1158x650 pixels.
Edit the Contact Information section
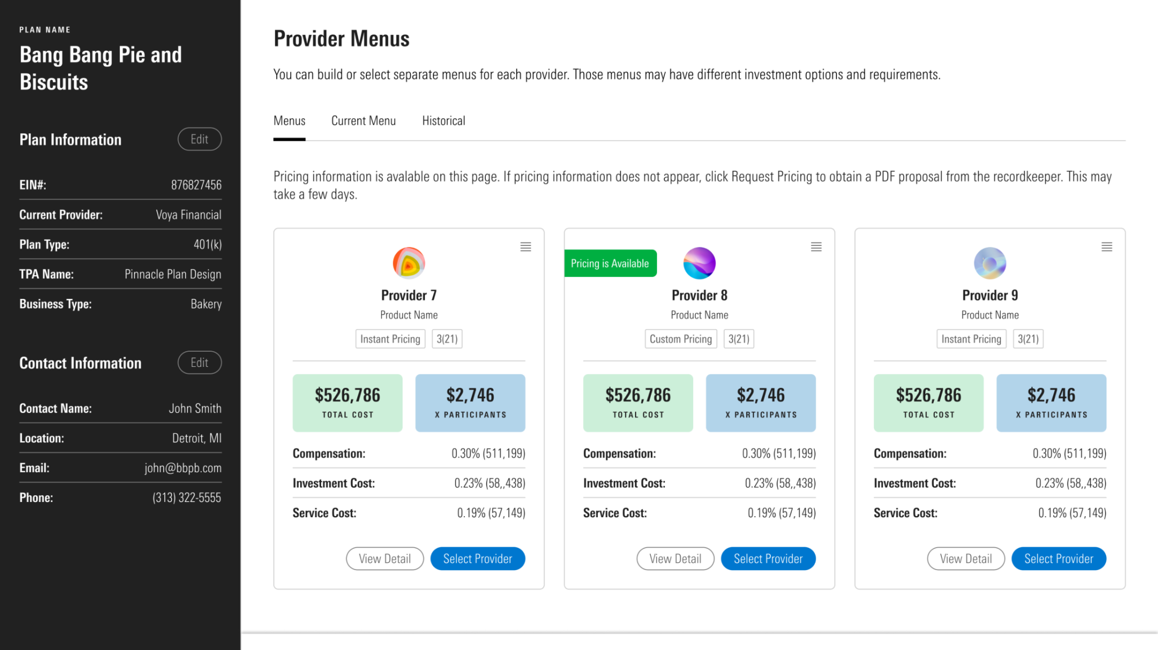coord(199,363)
